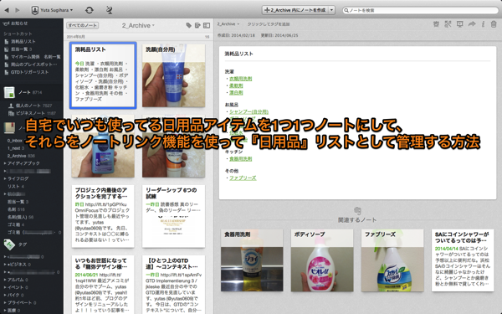Image resolution: width=502 pixels, height=314 pixels.
Task: Click the すべてのノート button
Action: (x=83, y=25)
